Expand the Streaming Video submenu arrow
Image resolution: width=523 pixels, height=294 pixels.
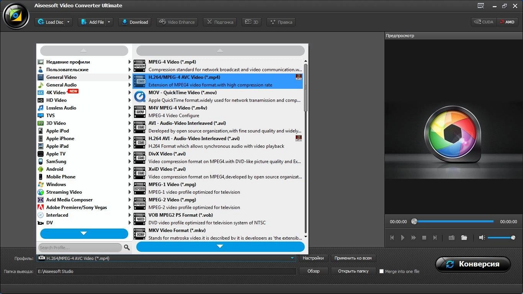pyautogui.click(x=129, y=192)
